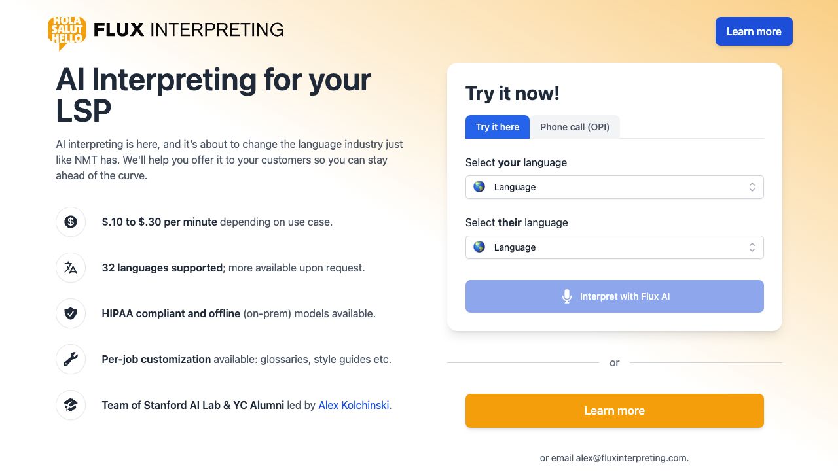
Task: Click the graduation cap team icon
Action: pyautogui.click(x=71, y=405)
